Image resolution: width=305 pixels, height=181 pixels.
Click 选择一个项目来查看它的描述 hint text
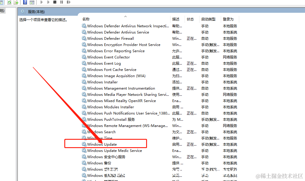43,20
